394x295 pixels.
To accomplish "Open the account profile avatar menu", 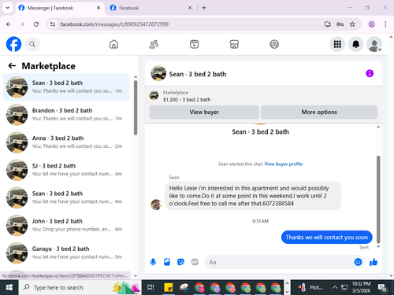I will [x=374, y=44].
